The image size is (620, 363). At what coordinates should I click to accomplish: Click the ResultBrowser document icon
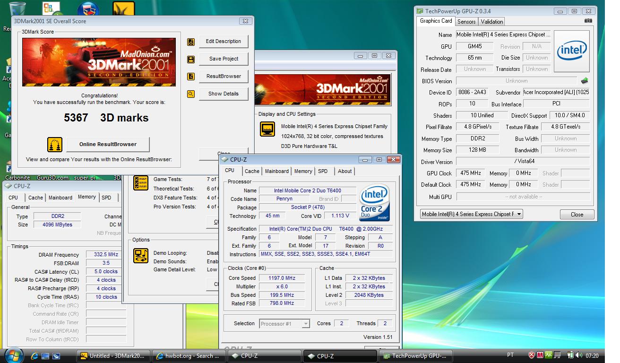[x=191, y=77]
